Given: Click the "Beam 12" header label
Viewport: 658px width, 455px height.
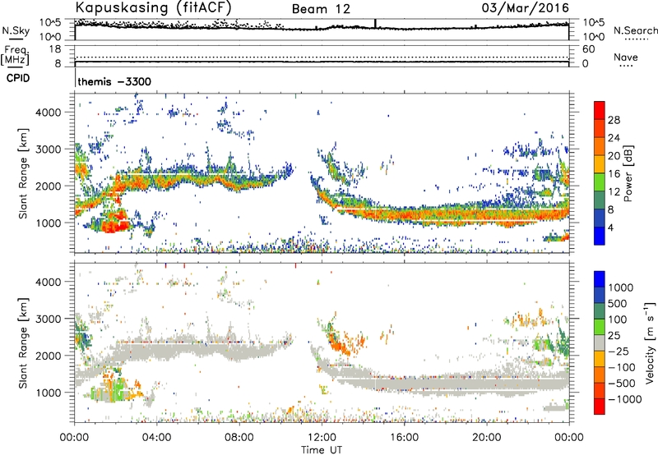Looking at the screenshot, I should tap(321, 9).
